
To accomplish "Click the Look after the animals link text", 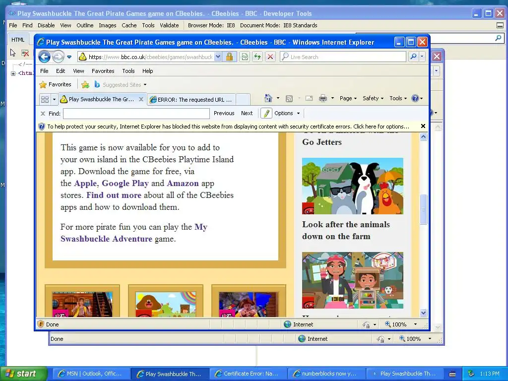I will point(346,230).
